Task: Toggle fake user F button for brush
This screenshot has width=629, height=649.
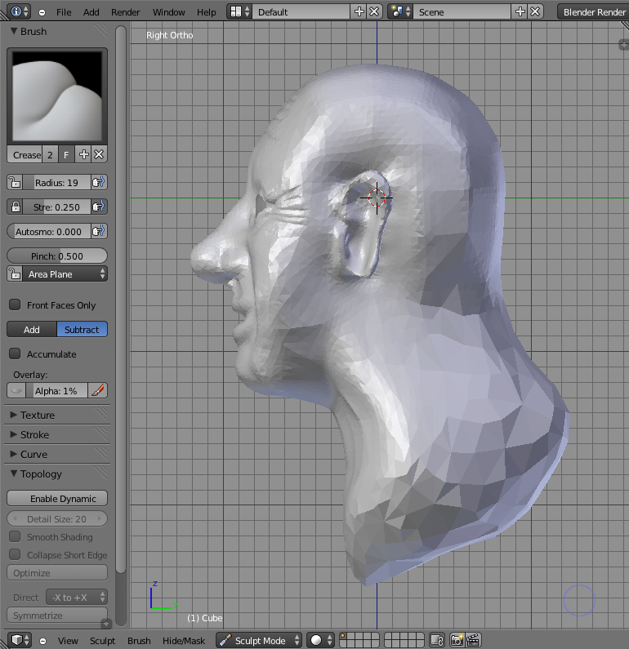Action: pyautogui.click(x=66, y=154)
